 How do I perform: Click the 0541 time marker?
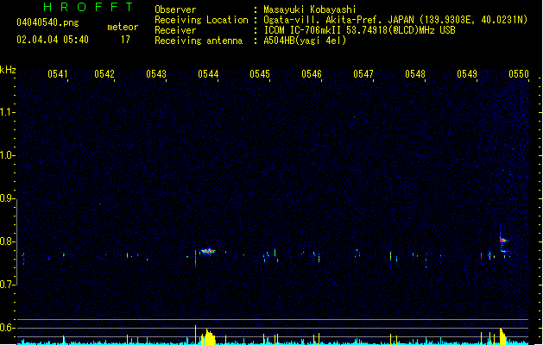58,74
